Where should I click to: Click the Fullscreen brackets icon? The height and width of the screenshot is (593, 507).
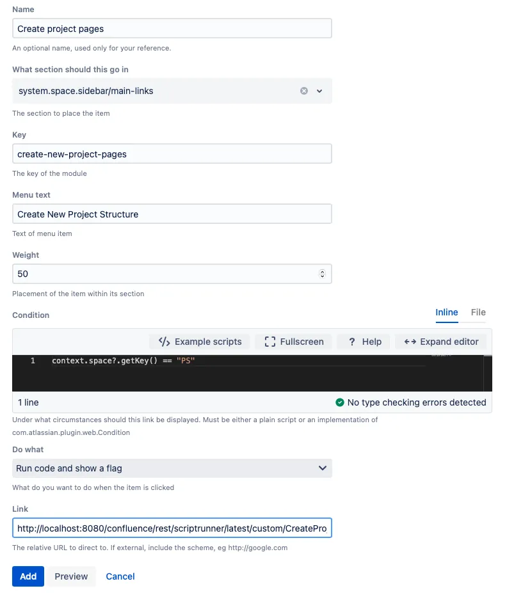coord(270,342)
